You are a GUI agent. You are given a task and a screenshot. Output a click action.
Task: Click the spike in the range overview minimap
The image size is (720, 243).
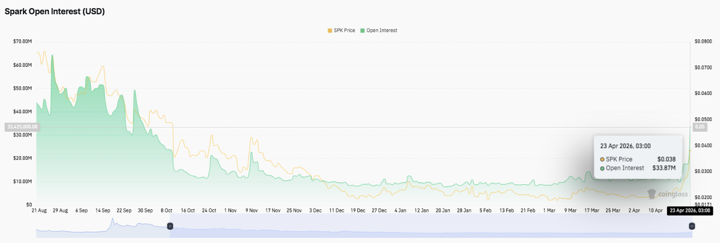113,222
